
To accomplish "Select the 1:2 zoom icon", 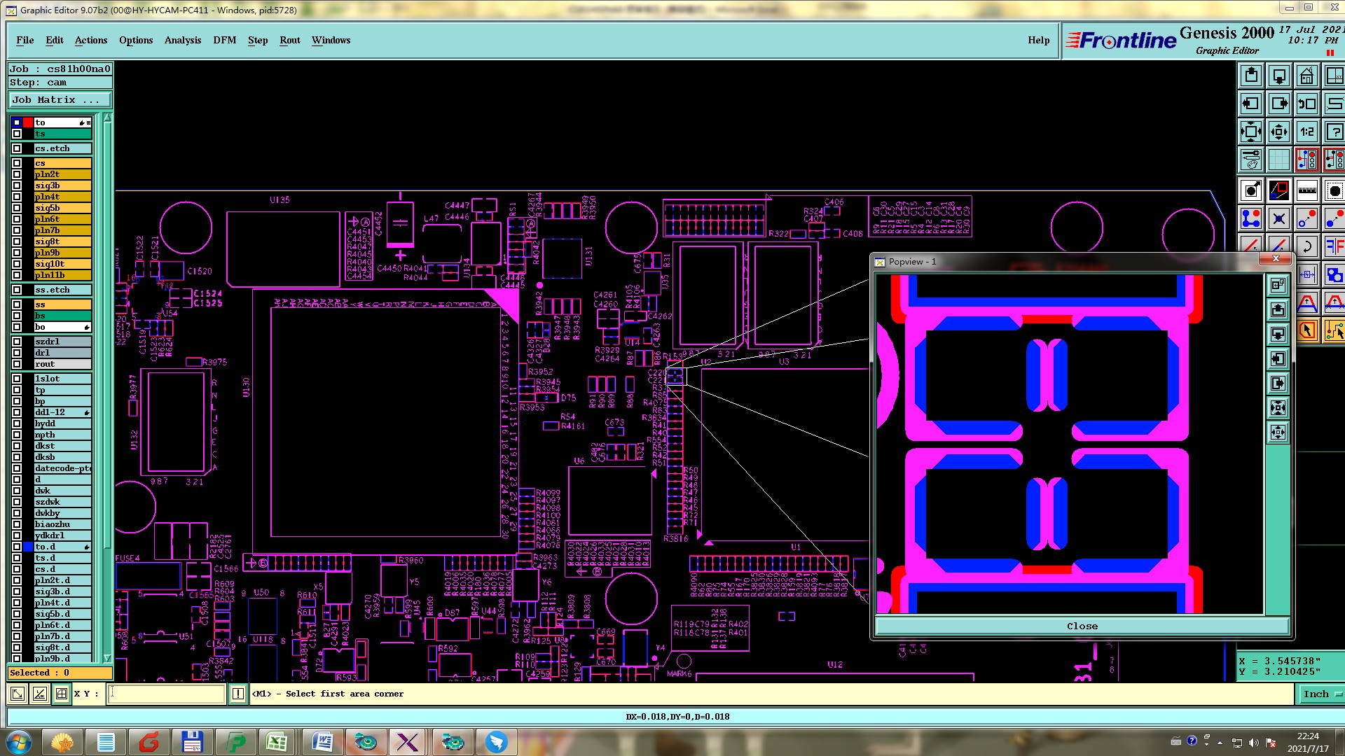I will point(1306,132).
